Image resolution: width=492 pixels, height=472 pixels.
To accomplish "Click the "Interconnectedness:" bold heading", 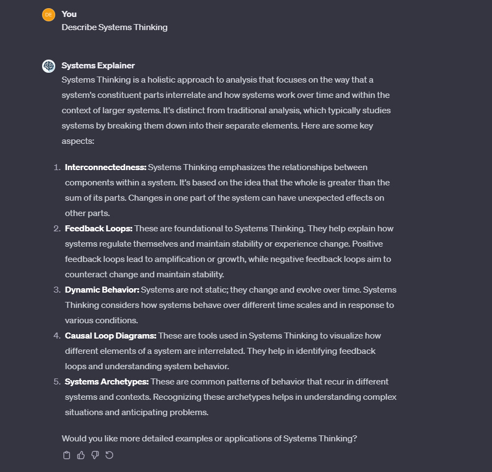I will point(106,167).
